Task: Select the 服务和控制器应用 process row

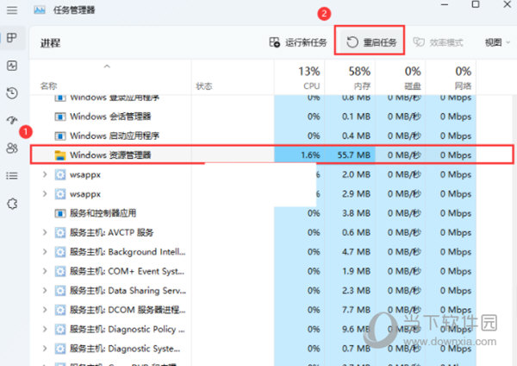Action: (x=253, y=213)
